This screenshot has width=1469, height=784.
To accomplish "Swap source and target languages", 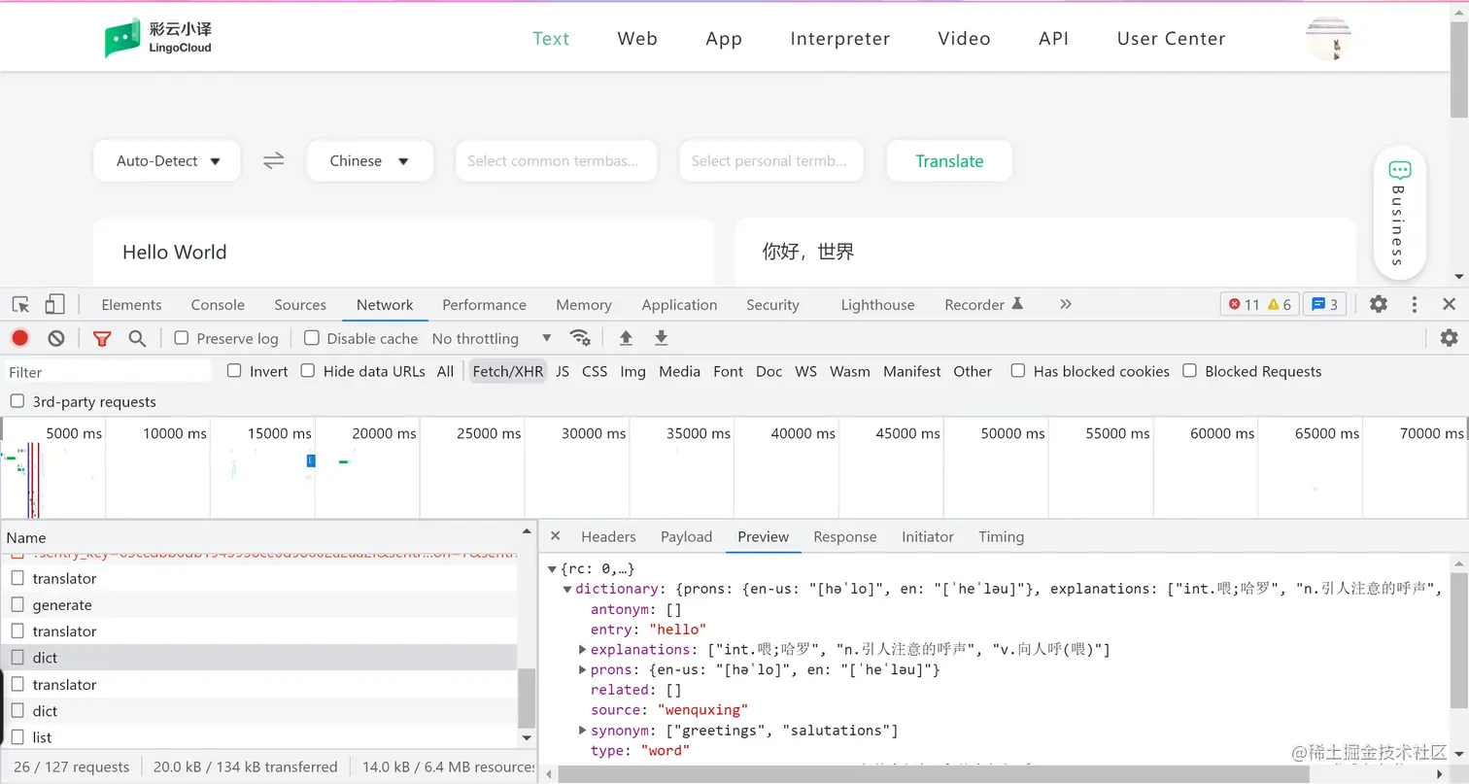I will coord(274,161).
